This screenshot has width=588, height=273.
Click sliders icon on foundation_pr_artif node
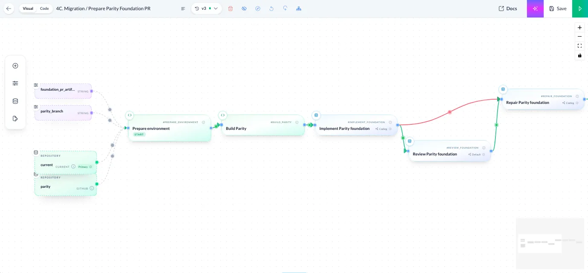[36, 85]
